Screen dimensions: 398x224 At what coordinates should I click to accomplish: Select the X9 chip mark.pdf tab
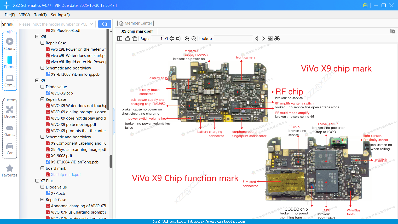tap(136, 31)
